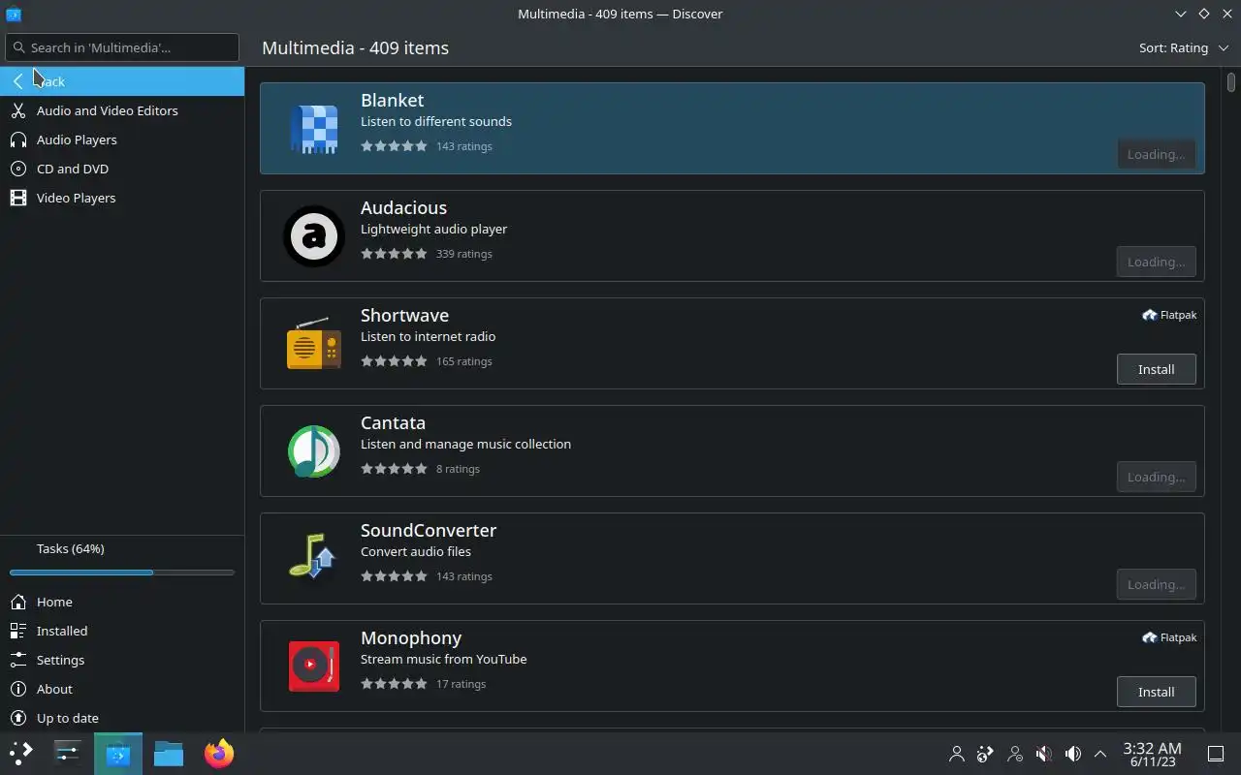Viewport: 1241px width, 775px height.
Task: Click the muted audio tray icon
Action: [x=1044, y=754]
